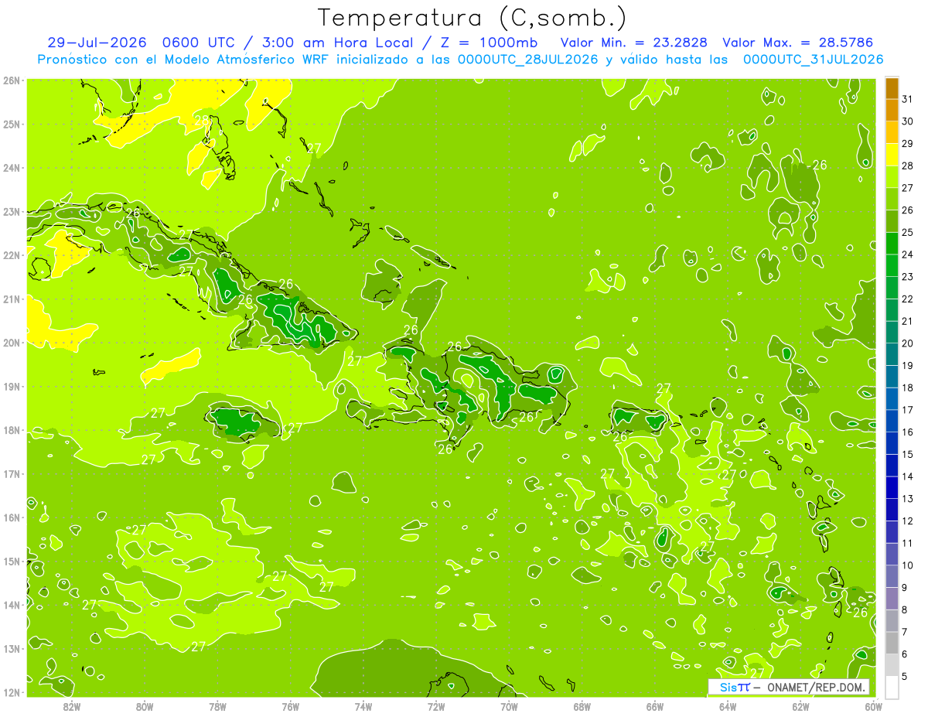The image size is (928, 717).
Task: Click the "28" contour label on the map
Action: click(x=201, y=121)
